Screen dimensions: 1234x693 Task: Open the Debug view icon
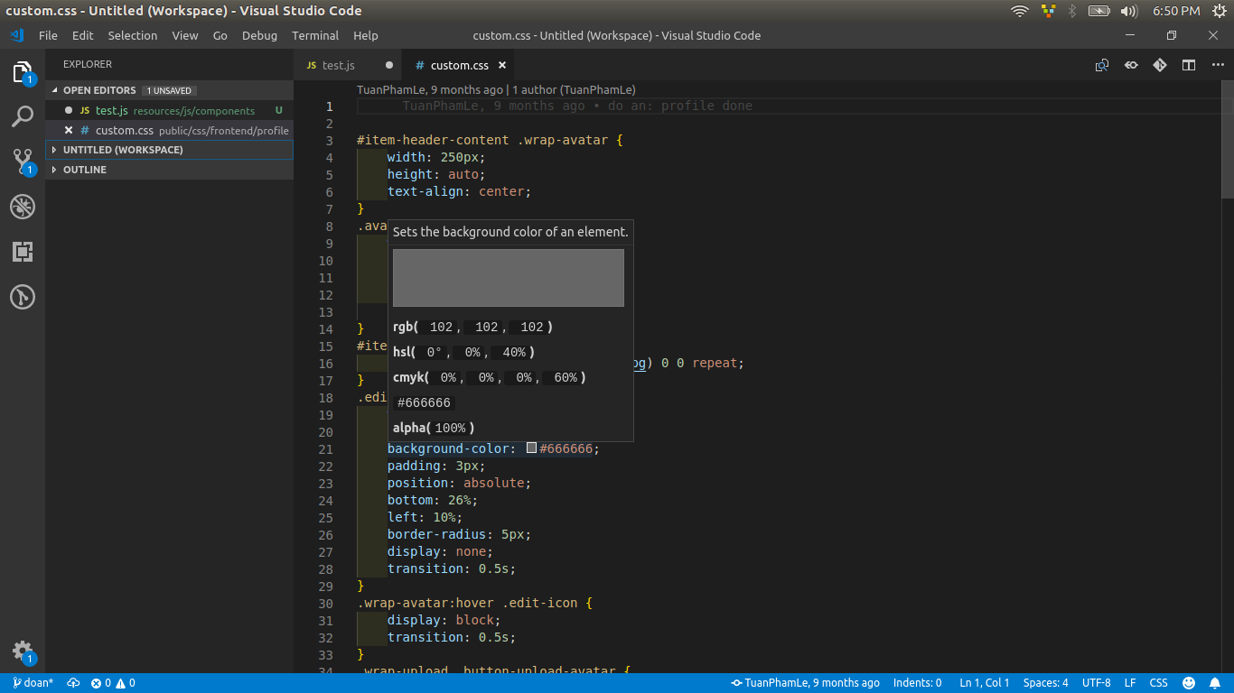(23, 207)
